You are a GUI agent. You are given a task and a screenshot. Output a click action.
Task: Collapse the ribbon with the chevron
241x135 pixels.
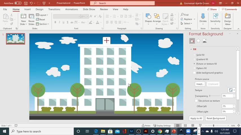click(238, 29)
